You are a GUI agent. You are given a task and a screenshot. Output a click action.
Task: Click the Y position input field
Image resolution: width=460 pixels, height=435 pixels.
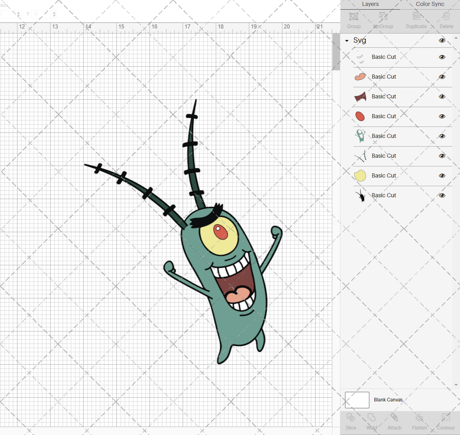42,14
